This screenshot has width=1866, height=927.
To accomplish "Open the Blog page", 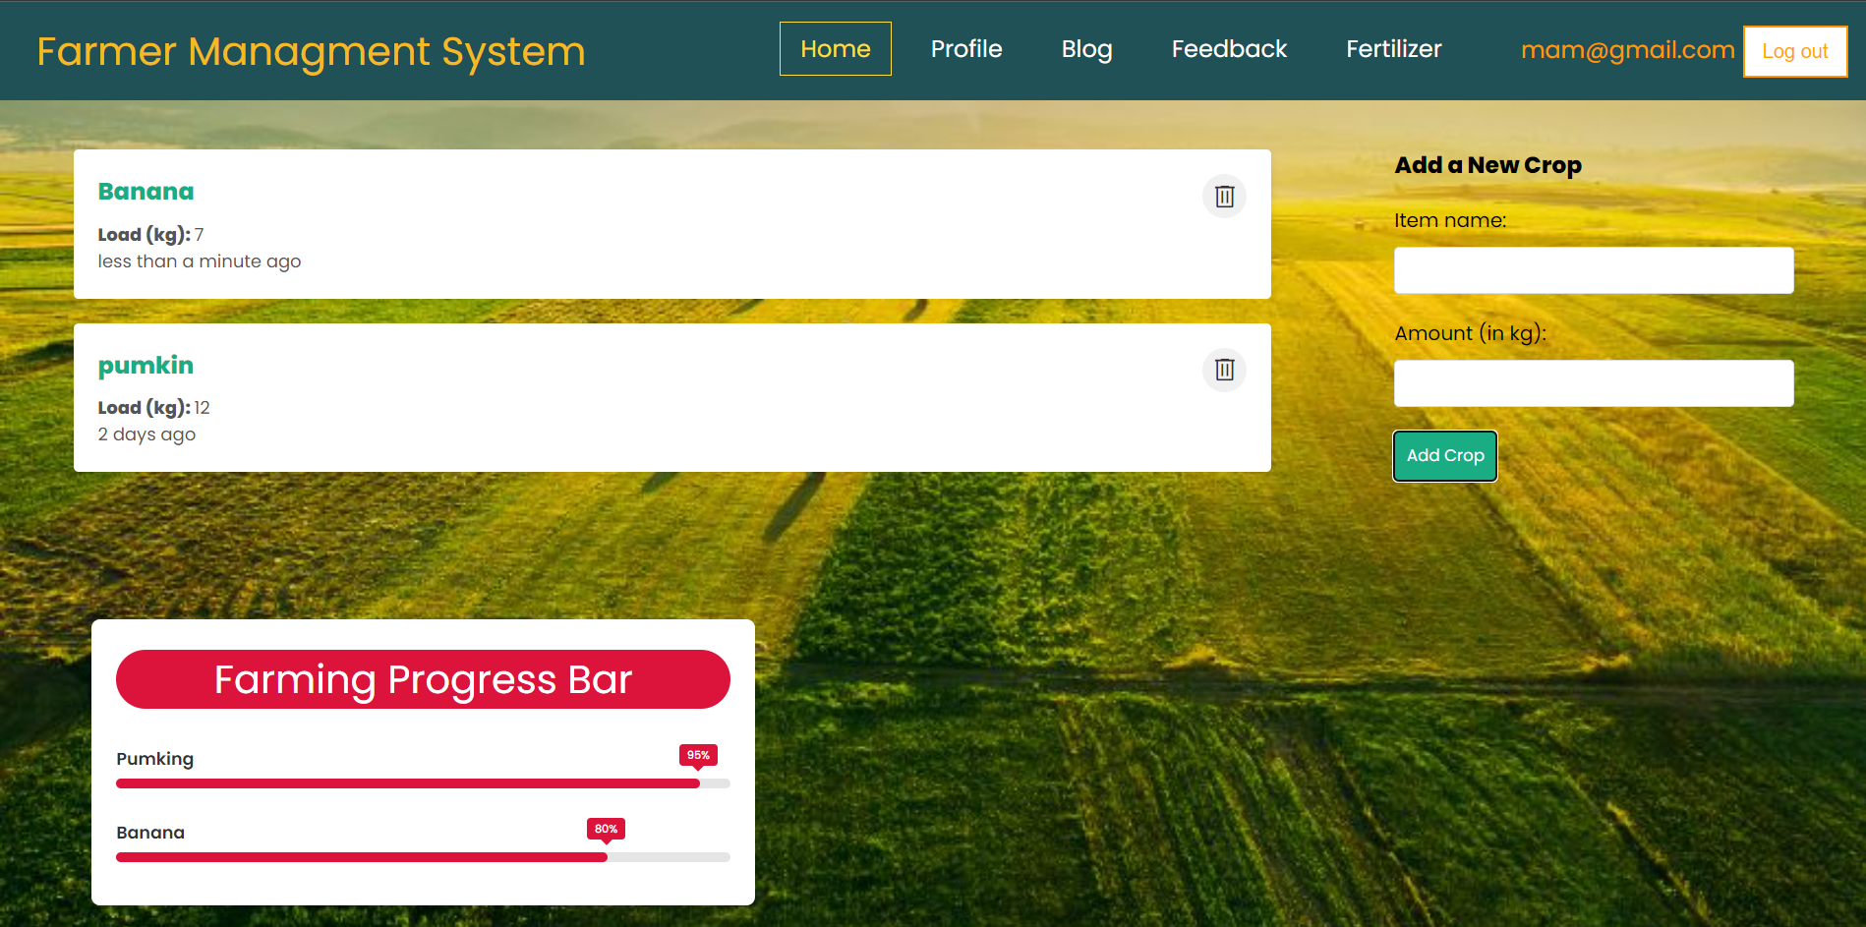I will 1086,49.
